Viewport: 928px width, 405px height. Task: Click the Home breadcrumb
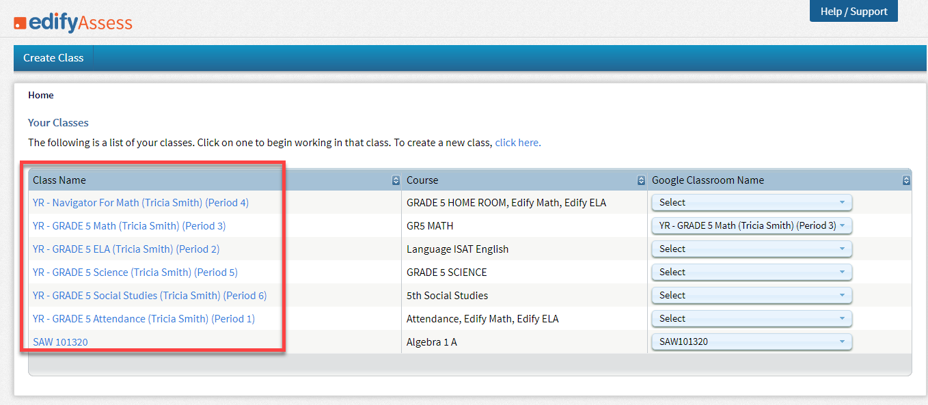(x=41, y=95)
